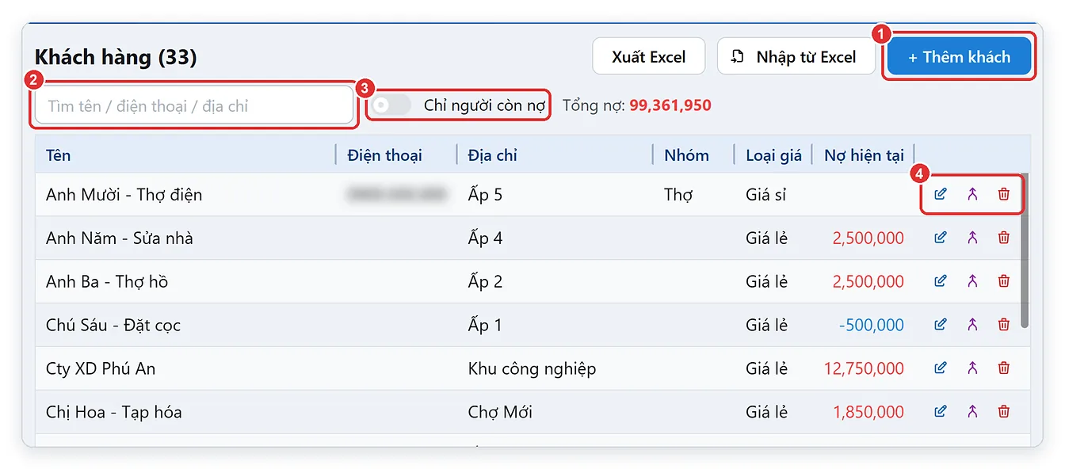The height and width of the screenshot is (469, 1065).
Task: Remove Anh Ba - Thợ hồ via trash icon
Action: point(1004,281)
